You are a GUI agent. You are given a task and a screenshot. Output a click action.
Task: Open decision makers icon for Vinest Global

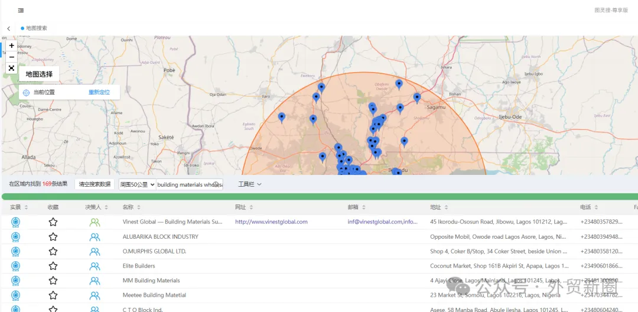[x=95, y=222]
